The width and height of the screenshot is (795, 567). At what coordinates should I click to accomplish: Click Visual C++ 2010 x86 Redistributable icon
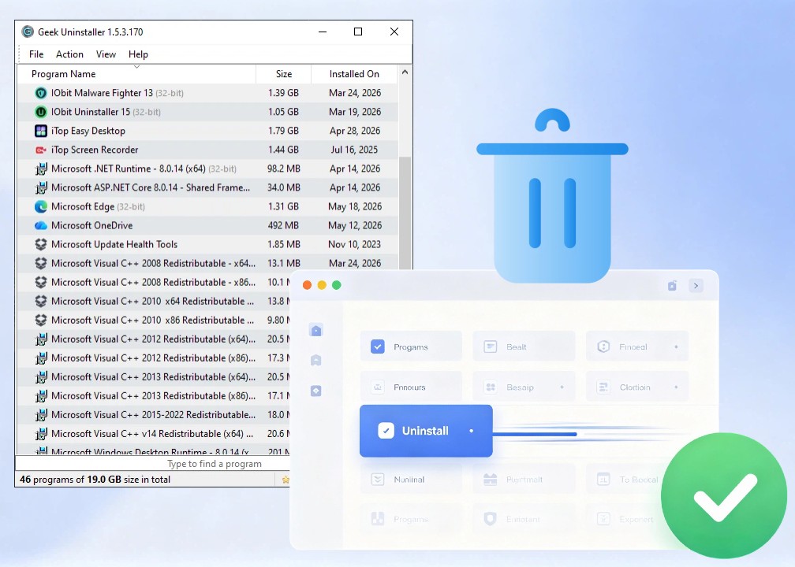click(41, 321)
